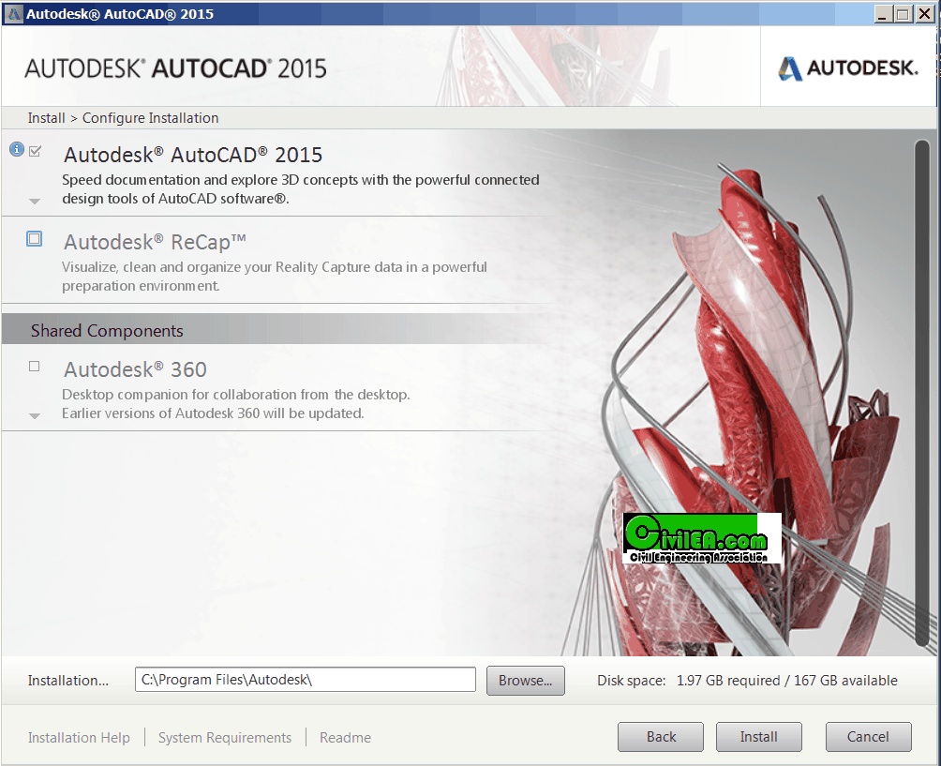Click the installation path input field
The height and width of the screenshot is (766, 941).
point(306,680)
